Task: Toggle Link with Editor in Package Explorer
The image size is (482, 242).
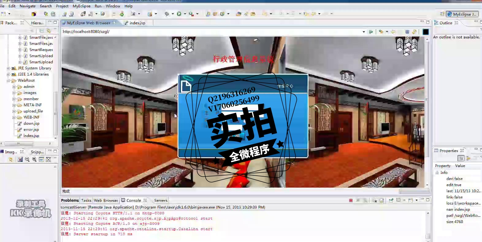Action: (x=48, y=30)
